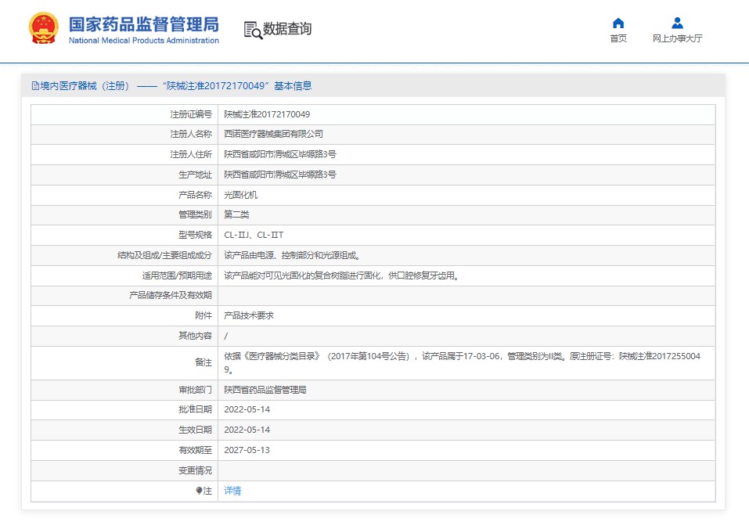Viewport: 749px width, 522px height.
Task: Click the lightbulb icon beside 注
Action: coord(200,491)
